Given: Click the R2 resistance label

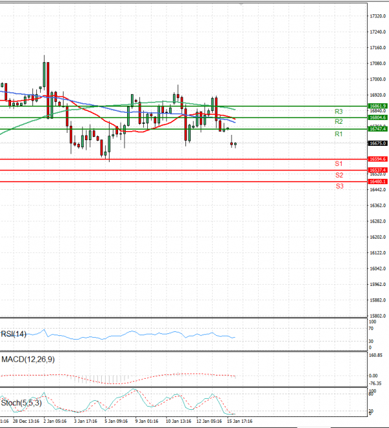Looking at the screenshot, I should tap(338, 121).
